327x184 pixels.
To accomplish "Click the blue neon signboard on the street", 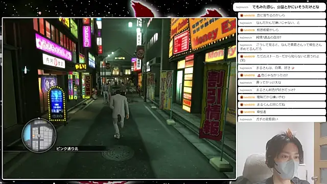I will coord(57,104).
